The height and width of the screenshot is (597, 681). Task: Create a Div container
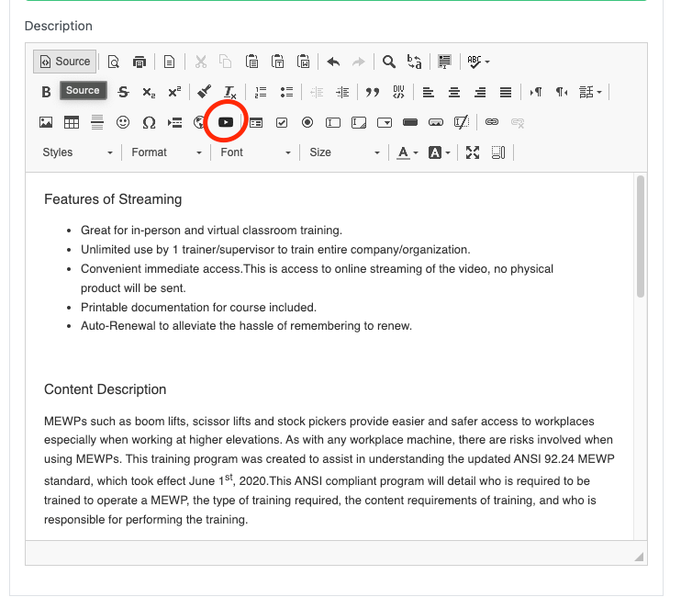398,92
